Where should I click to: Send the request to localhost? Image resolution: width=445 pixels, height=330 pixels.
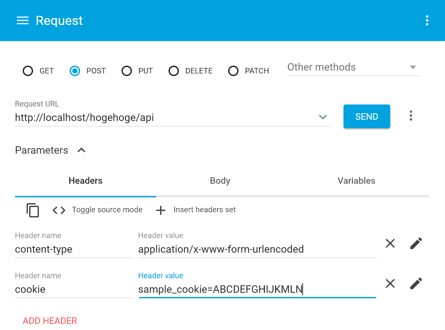pyautogui.click(x=367, y=116)
